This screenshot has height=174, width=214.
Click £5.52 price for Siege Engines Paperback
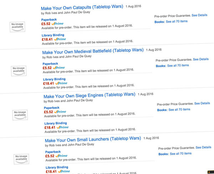49,112
